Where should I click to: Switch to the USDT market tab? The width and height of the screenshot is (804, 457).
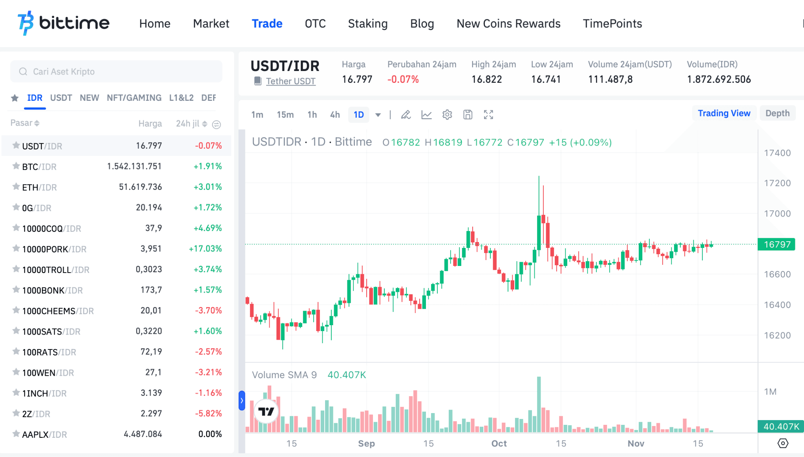click(x=61, y=98)
